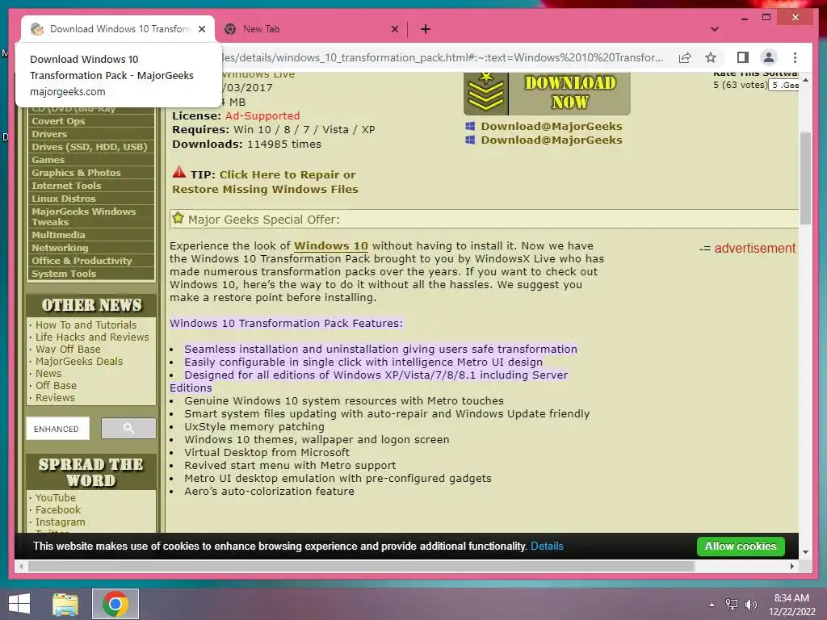Click the vertical scrollbar thumb

(805, 178)
